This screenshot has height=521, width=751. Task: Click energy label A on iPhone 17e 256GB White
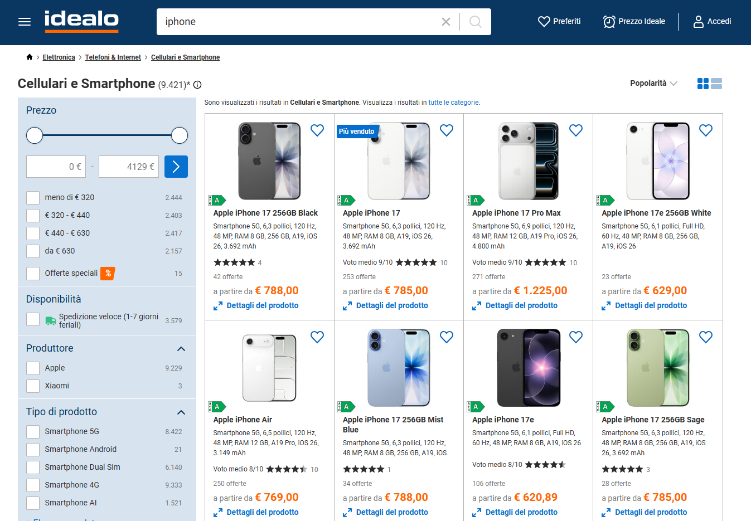click(x=605, y=200)
